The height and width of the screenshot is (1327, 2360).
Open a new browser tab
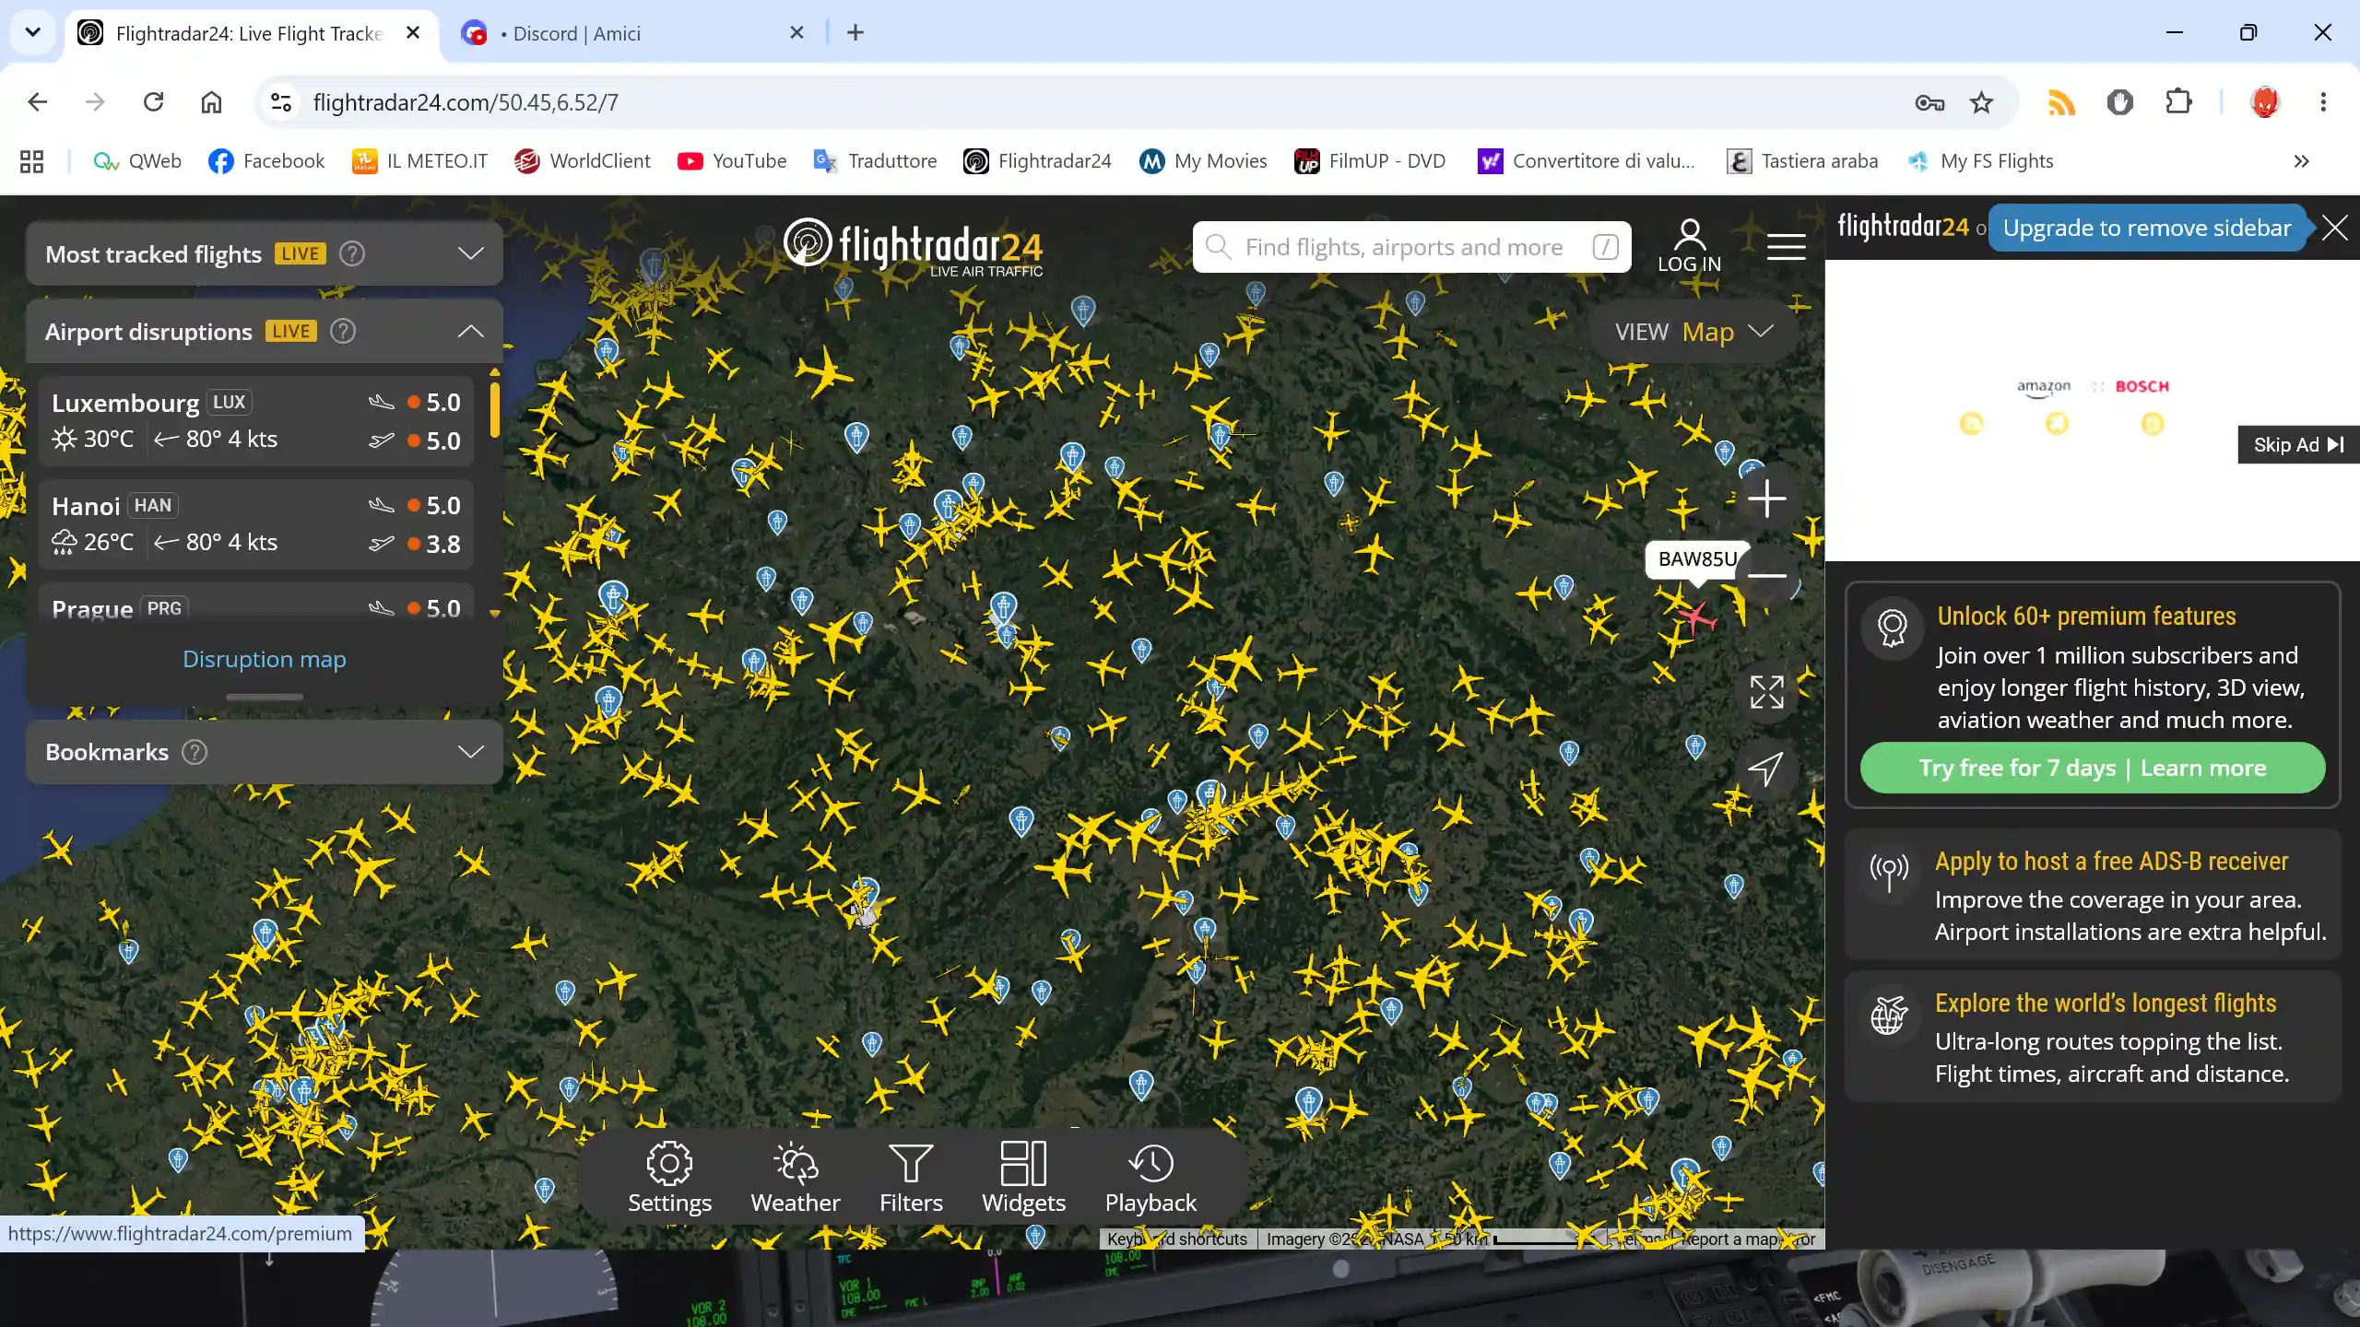(855, 33)
